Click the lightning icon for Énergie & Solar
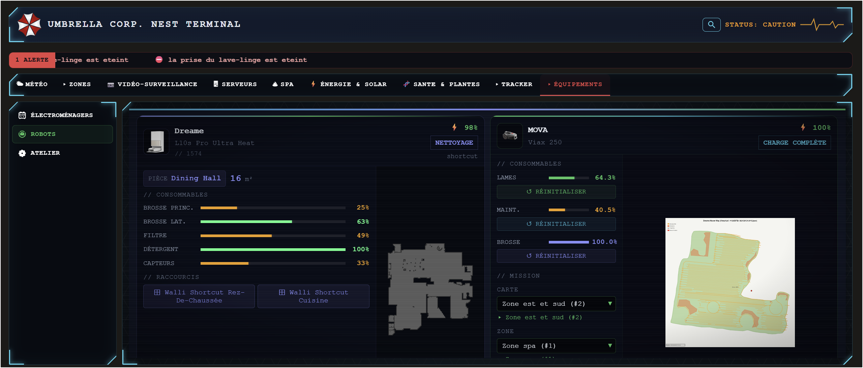The width and height of the screenshot is (863, 368). tap(313, 84)
